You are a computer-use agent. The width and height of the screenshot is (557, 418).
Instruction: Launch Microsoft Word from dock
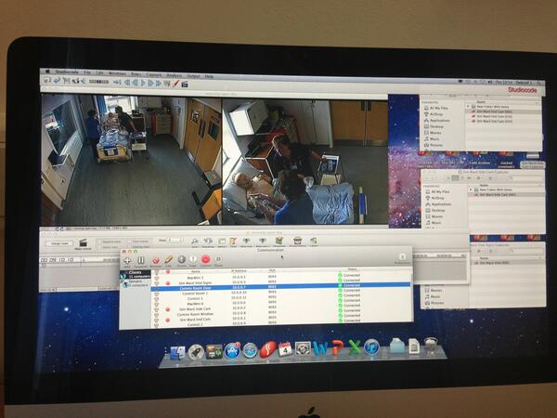pyautogui.click(x=321, y=348)
